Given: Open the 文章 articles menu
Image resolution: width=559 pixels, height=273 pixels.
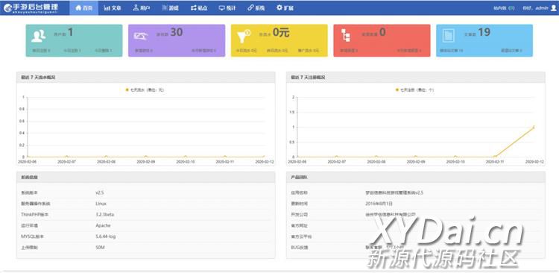Looking at the screenshot, I should [113, 8].
